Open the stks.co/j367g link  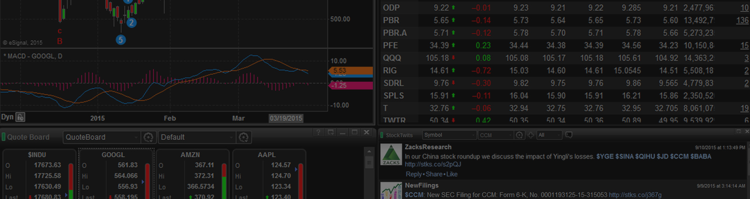click(635, 195)
